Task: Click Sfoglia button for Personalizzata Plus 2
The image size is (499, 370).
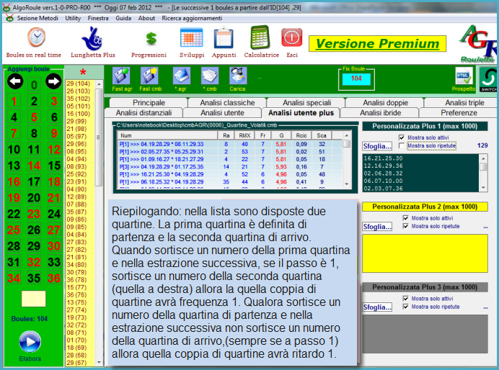Action: pyautogui.click(x=377, y=227)
